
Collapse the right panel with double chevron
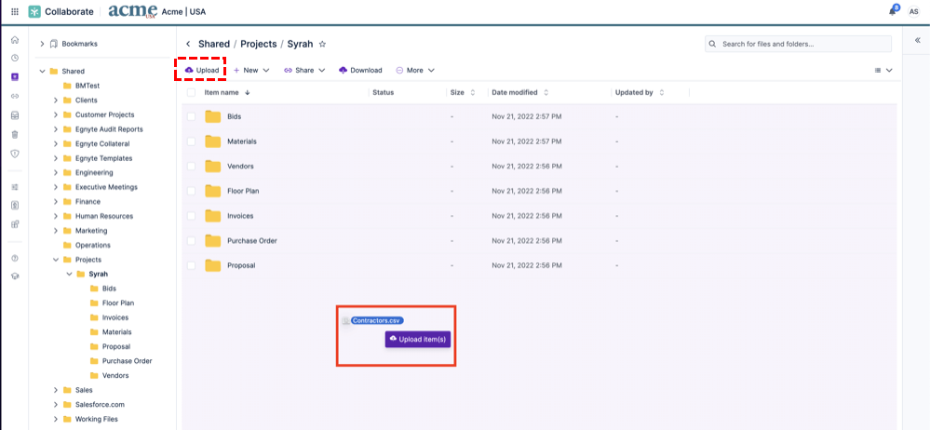pos(917,41)
